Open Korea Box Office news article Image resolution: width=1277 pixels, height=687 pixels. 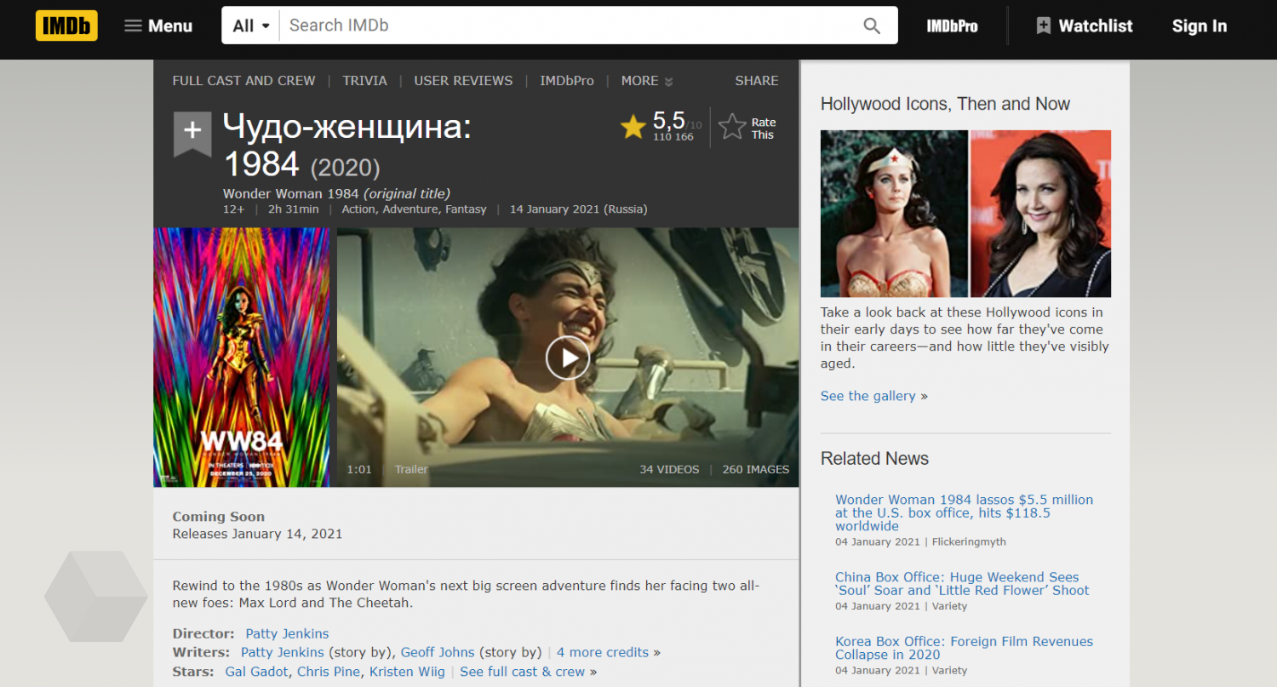[964, 648]
